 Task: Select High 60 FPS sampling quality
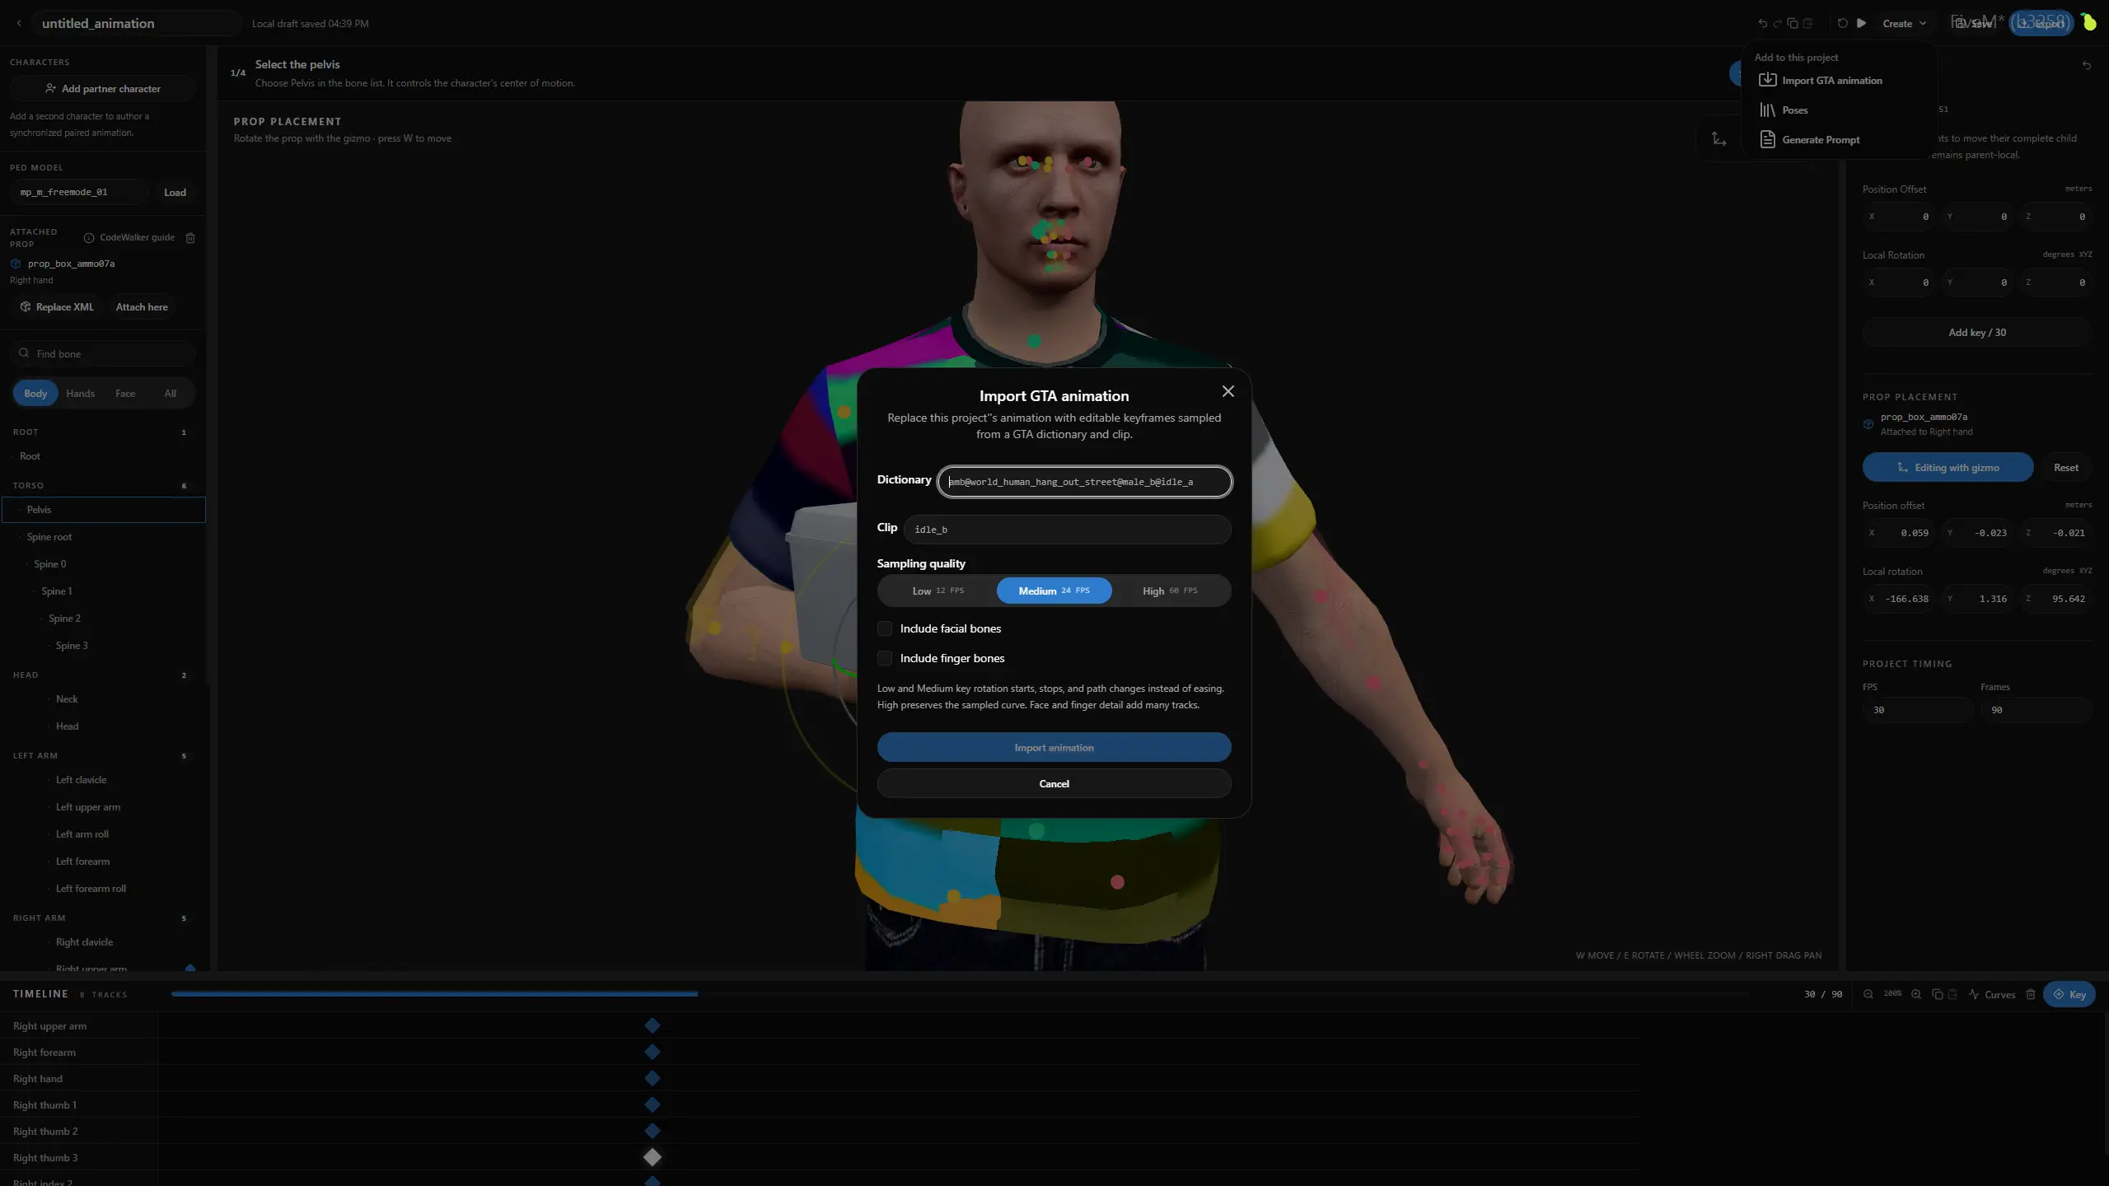click(1170, 591)
